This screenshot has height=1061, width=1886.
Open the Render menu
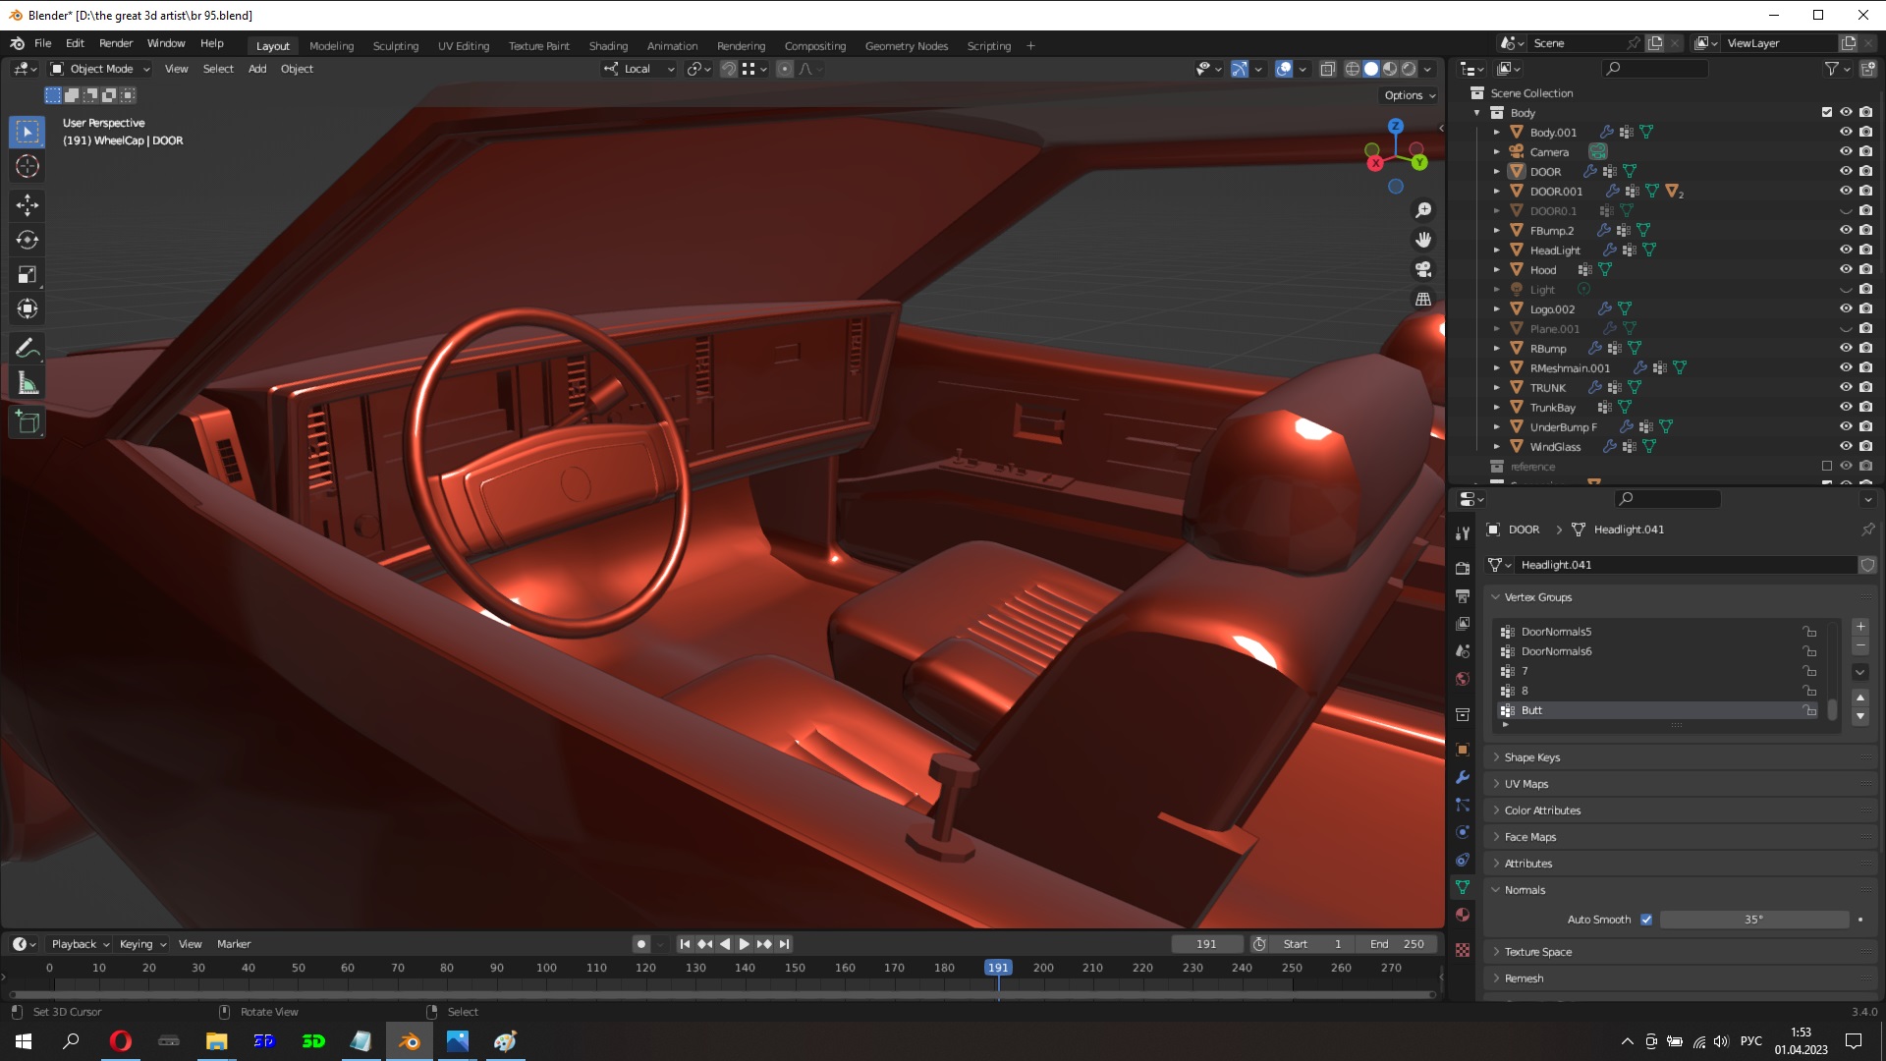(115, 43)
